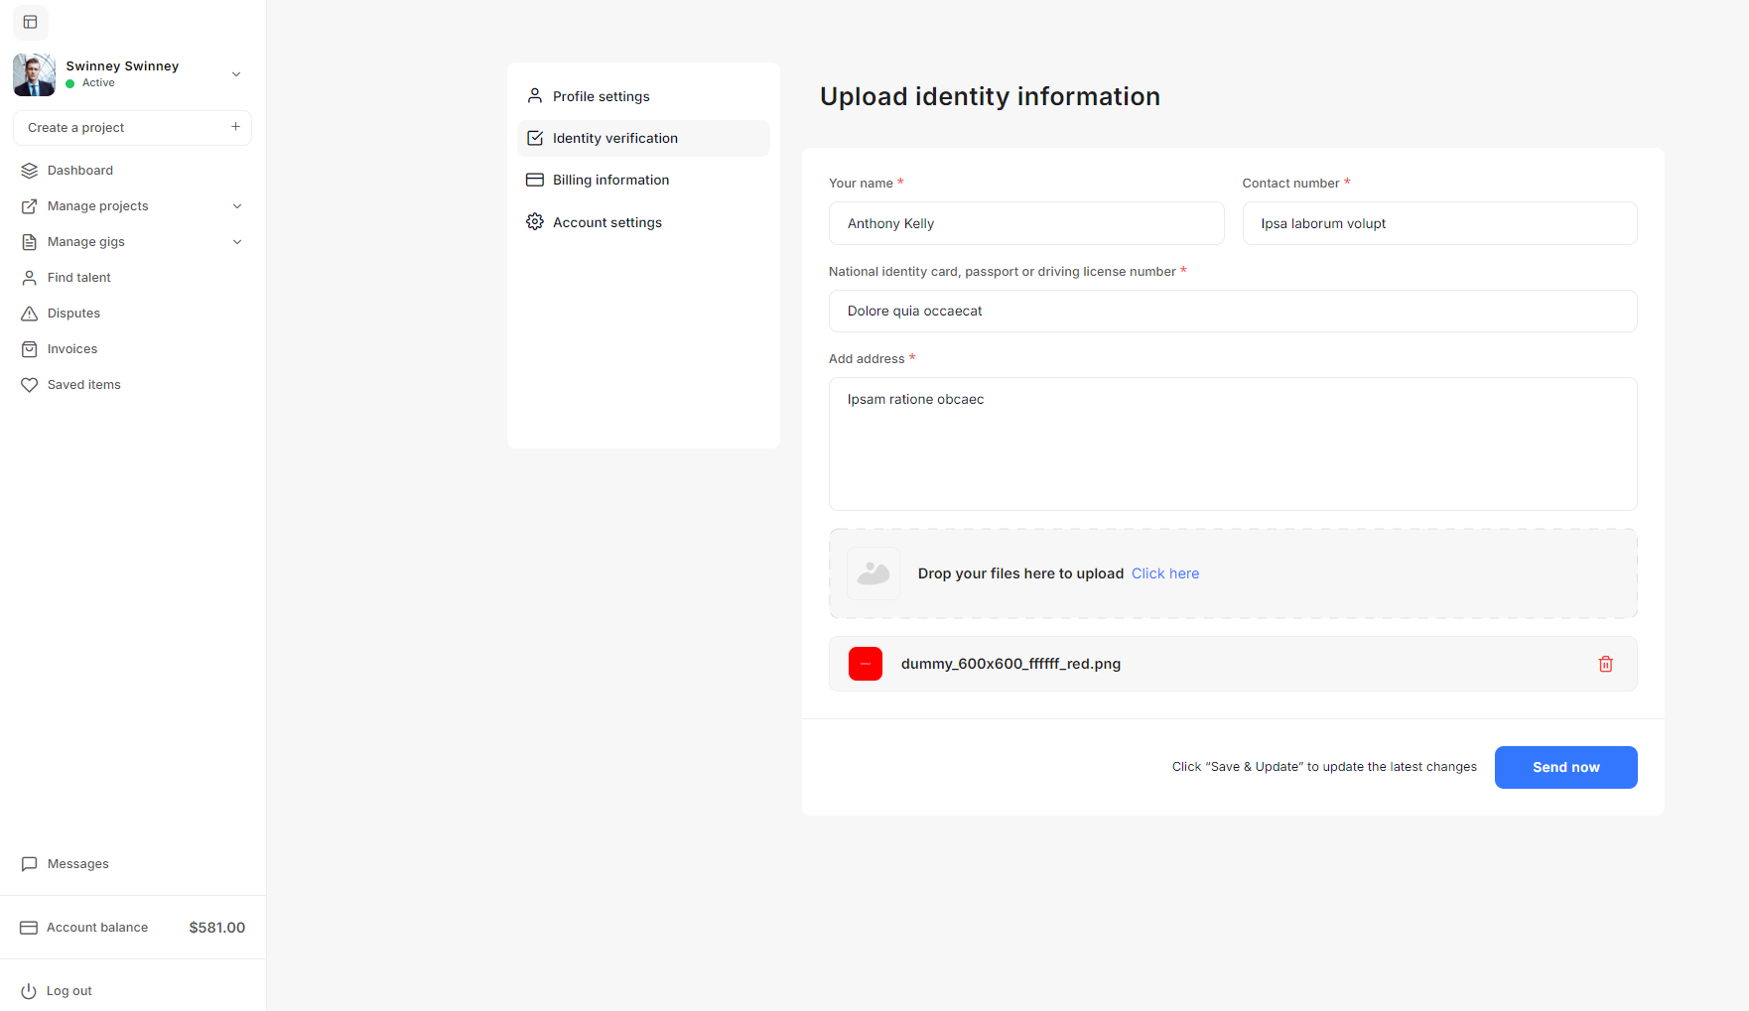
Task: Click the image placeholder in upload area
Action: click(x=873, y=573)
